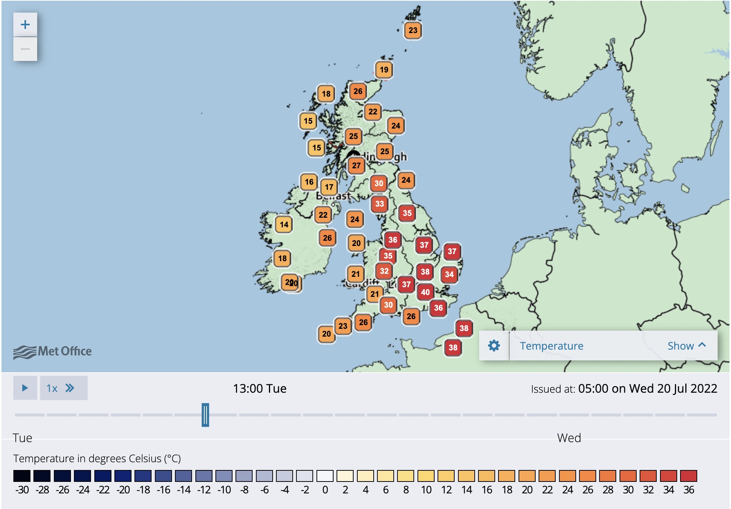Click the zoom out minus button

[25, 49]
